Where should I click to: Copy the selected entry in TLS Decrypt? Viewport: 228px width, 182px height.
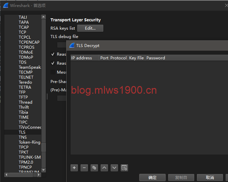pos(94,168)
